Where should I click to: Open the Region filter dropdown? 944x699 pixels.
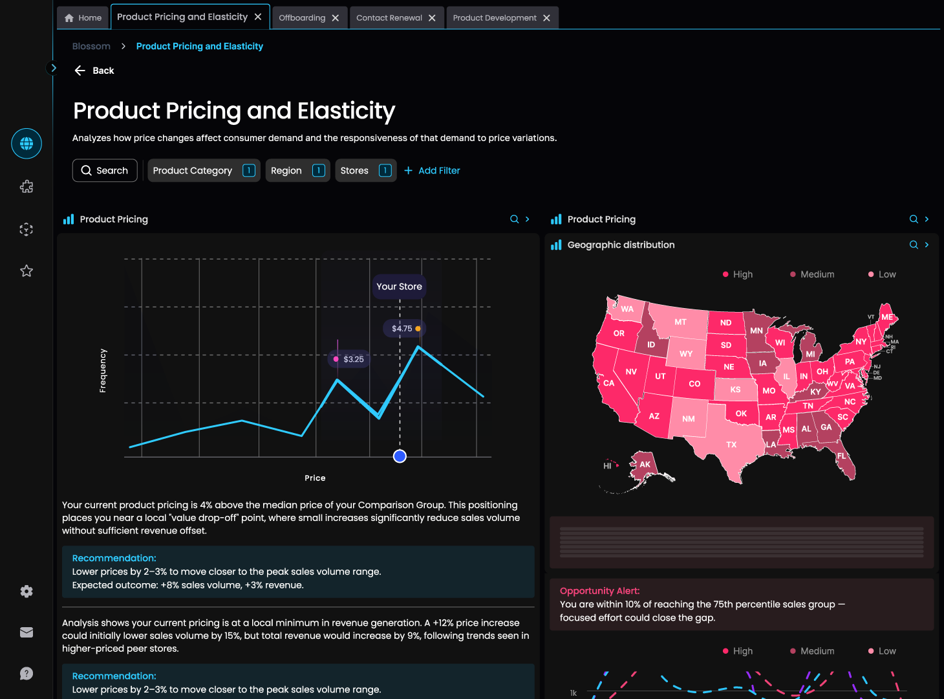pos(297,171)
